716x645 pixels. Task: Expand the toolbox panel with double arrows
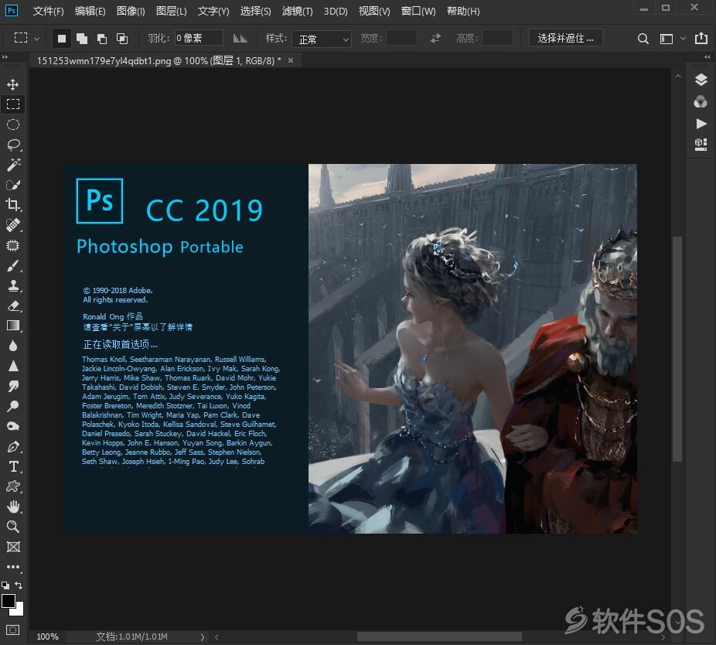click(x=5, y=57)
